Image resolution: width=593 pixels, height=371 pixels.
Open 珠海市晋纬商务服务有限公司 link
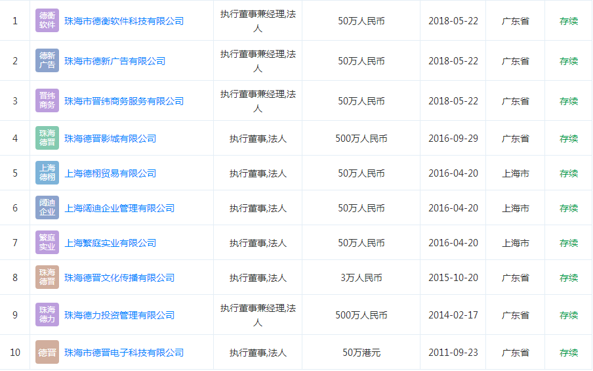(x=124, y=102)
